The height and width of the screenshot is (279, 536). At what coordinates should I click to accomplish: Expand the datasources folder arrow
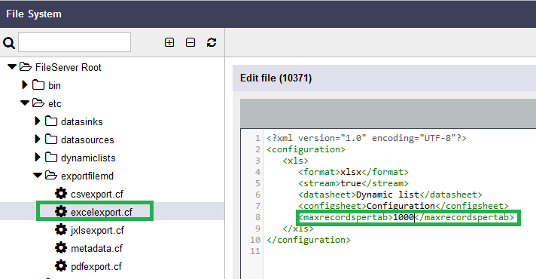point(38,139)
